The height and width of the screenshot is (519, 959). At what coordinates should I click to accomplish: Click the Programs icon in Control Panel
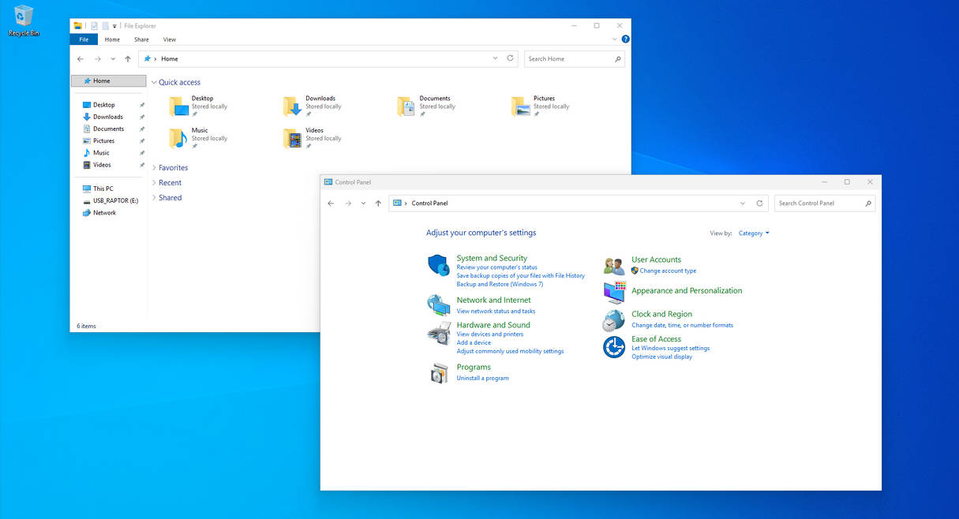click(x=439, y=374)
